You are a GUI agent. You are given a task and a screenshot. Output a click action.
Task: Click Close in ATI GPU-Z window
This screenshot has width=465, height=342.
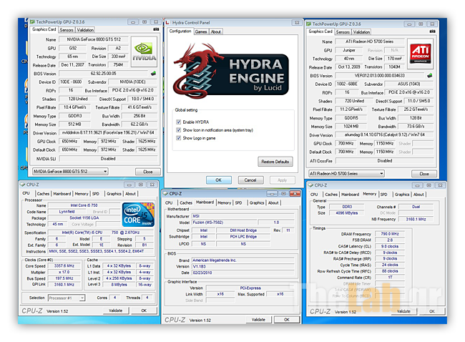424,174
